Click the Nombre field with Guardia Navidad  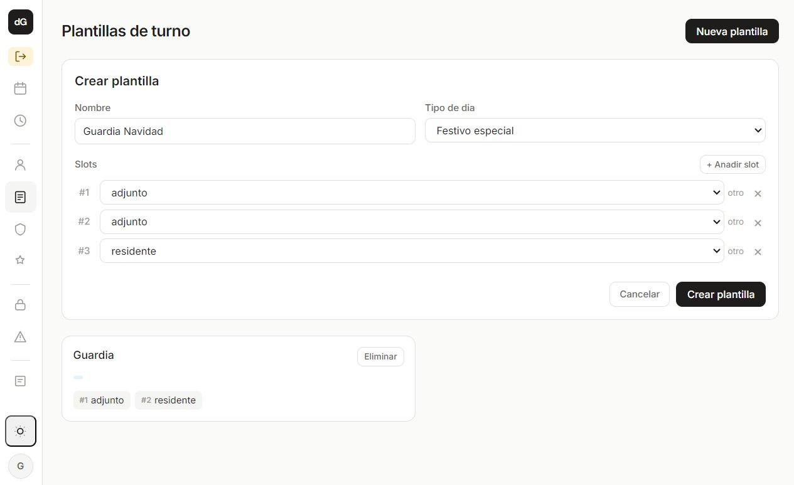(x=245, y=131)
